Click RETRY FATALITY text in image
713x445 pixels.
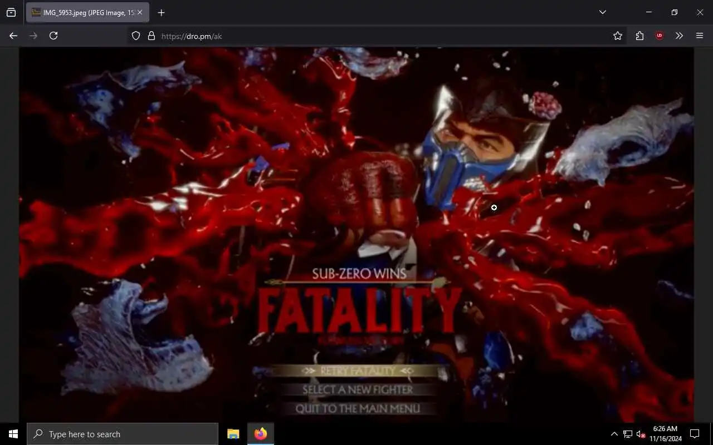[358, 371]
